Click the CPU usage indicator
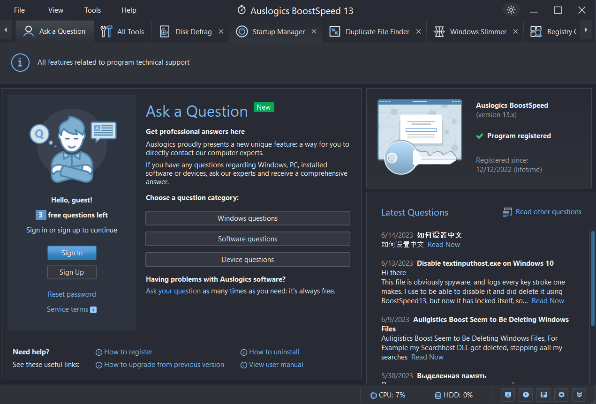 (x=388, y=395)
